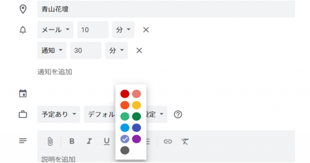
Task: Click the remove formatting icon
Action: click(185, 141)
